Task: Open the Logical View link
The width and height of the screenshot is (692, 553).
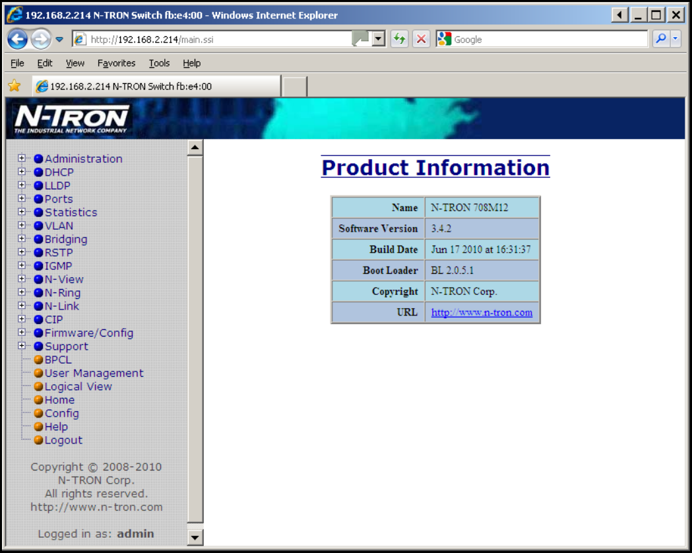Action: pos(78,386)
